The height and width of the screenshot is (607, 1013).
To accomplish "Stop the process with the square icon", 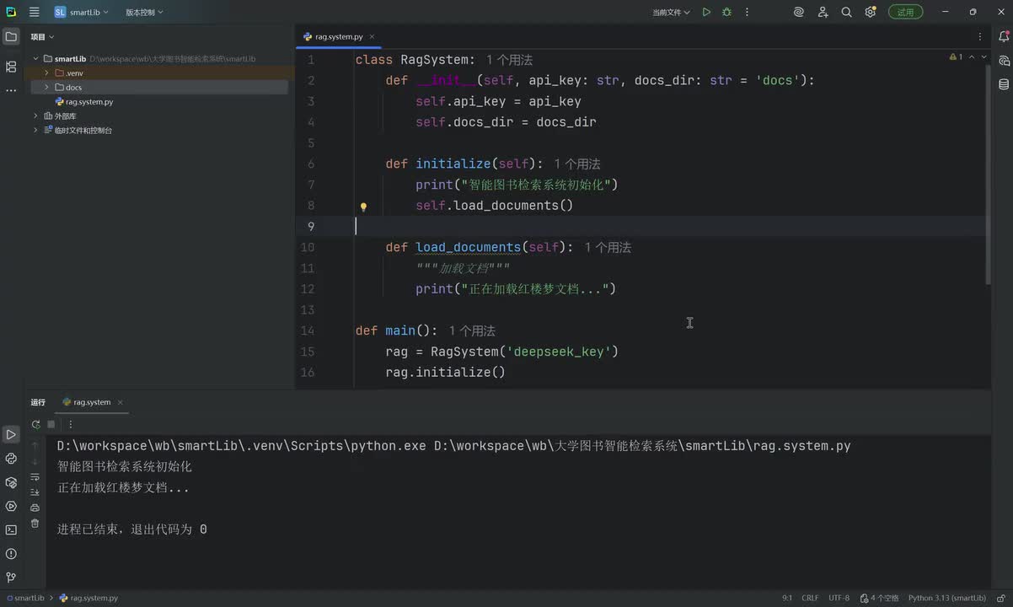I will click(51, 425).
